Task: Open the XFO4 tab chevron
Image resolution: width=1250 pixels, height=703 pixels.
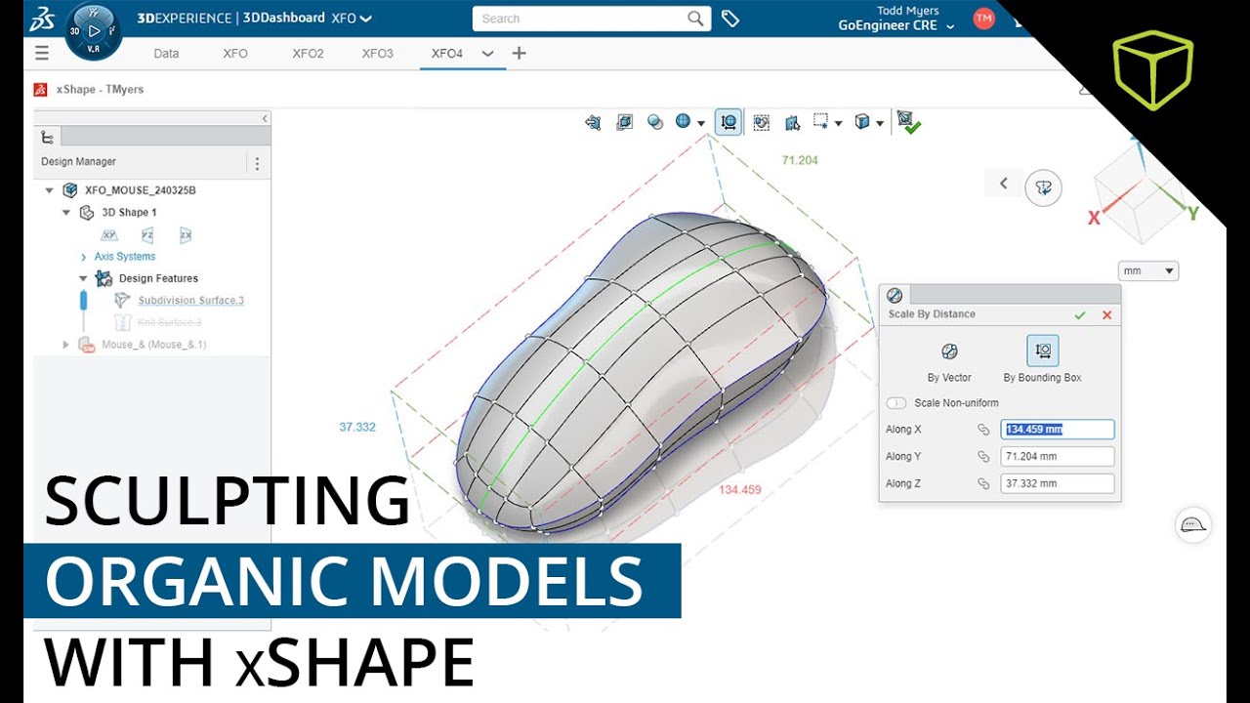Action: [x=487, y=54]
